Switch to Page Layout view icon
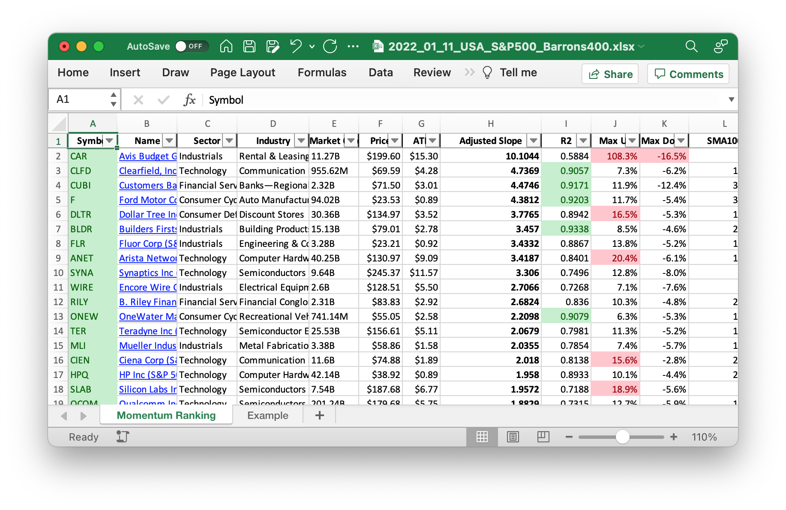 click(x=513, y=437)
